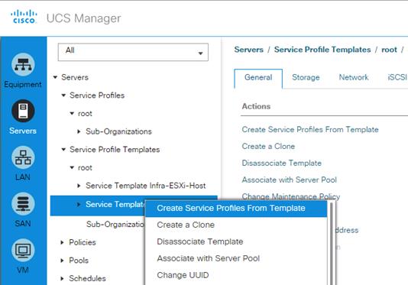Expand the Policies node
Viewport: 408px width, 285px height.
coord(62,242)
